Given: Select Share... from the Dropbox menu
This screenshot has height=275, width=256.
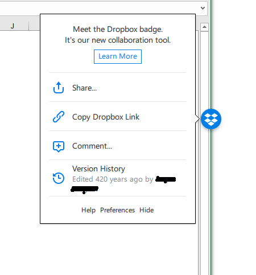Looking at the screenshot, I should tap(118, 87).
